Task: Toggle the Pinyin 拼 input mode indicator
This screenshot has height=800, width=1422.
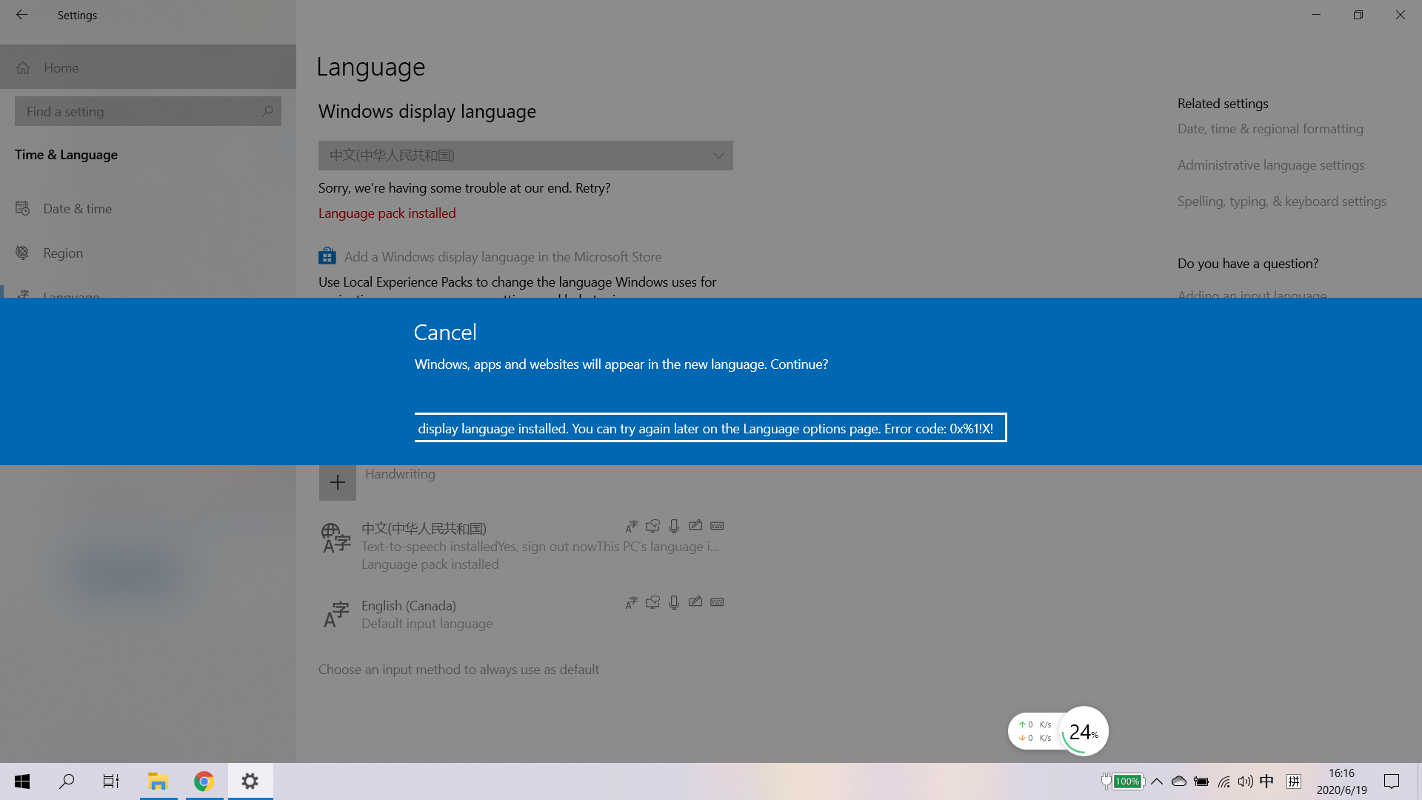Action: pos(1295,781)
